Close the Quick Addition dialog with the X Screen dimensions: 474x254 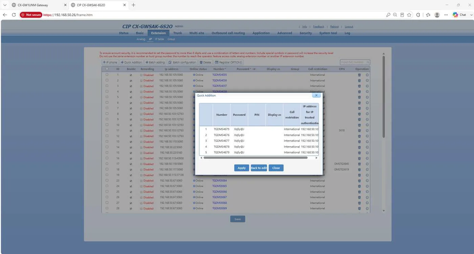tap(316, 95)
